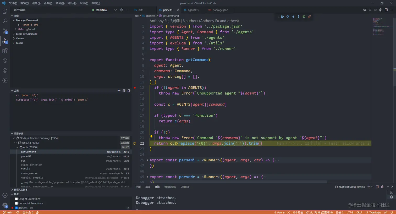
Task: Click Step Over in debug toolbar
Action: tap(288, 17)
